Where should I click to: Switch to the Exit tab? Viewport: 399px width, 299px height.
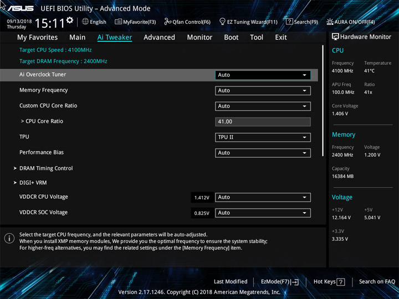point(281,38)
